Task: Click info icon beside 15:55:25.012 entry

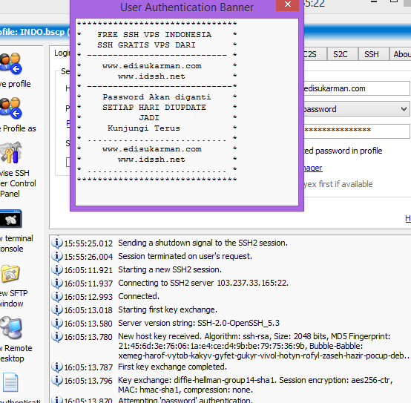Action: click(57, 243)
